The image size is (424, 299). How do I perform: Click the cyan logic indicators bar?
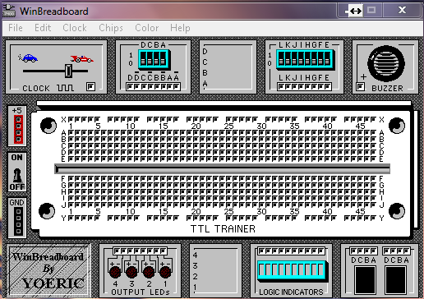point(292,270)
